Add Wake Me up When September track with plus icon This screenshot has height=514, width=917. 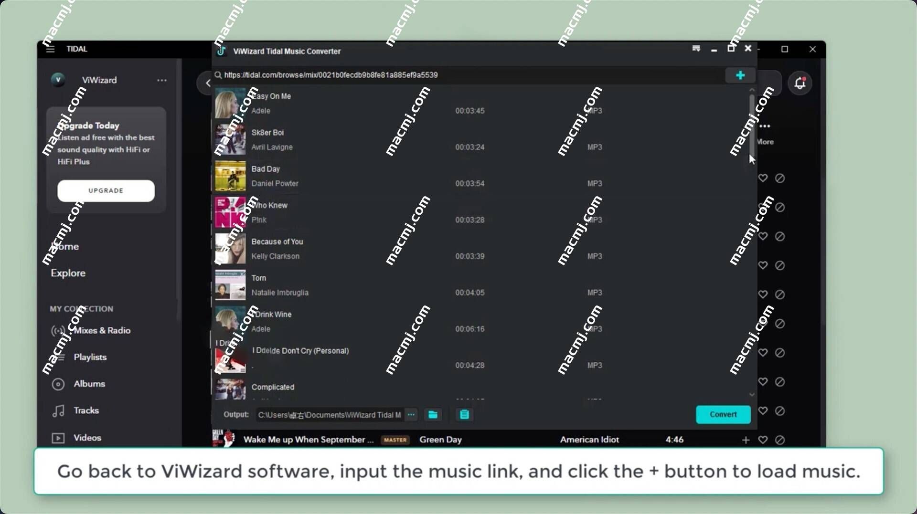pyautogui.click(x=746, y=440)
